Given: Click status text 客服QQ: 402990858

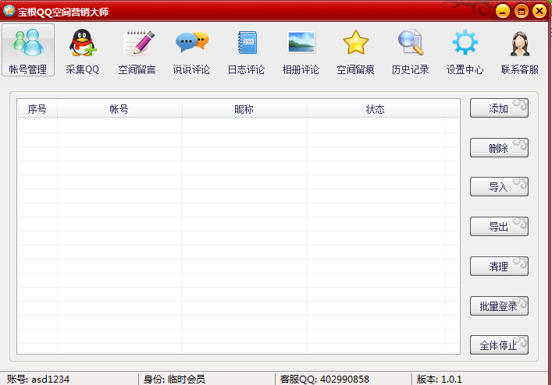Looking at the screenshot, I should tap(325, 379).
